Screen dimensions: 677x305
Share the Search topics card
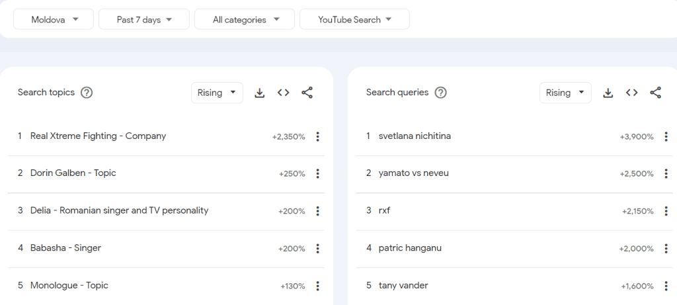point(307,93)
